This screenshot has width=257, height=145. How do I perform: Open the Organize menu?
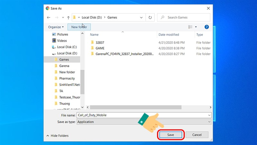pyautogui.click(x=56, y=27)
